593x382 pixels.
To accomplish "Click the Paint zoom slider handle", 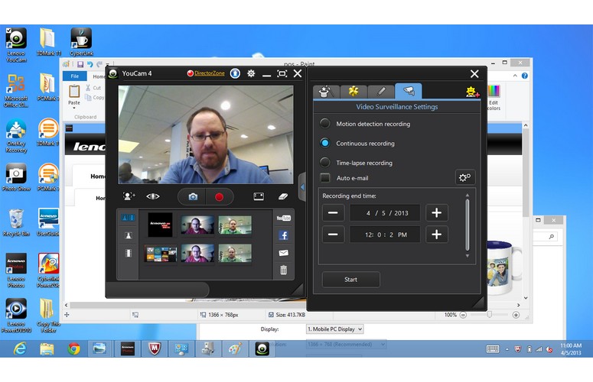I will click(x=490, y=315).
